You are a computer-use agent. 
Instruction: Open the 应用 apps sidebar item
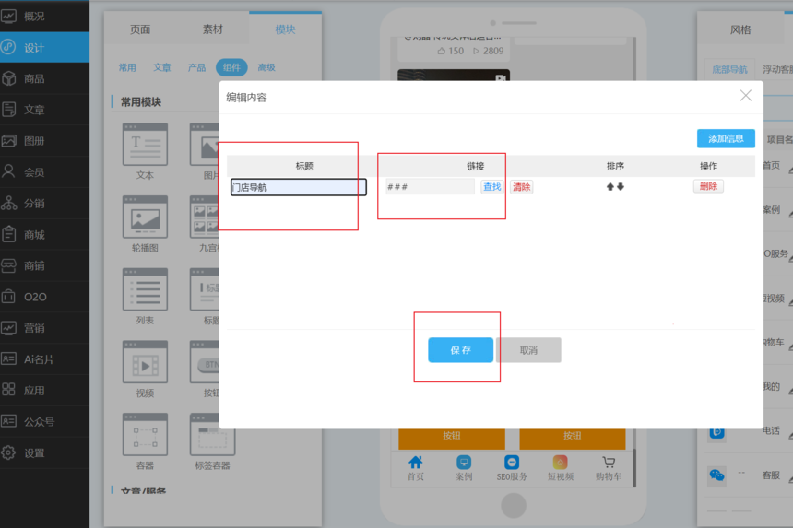point(44,390)
